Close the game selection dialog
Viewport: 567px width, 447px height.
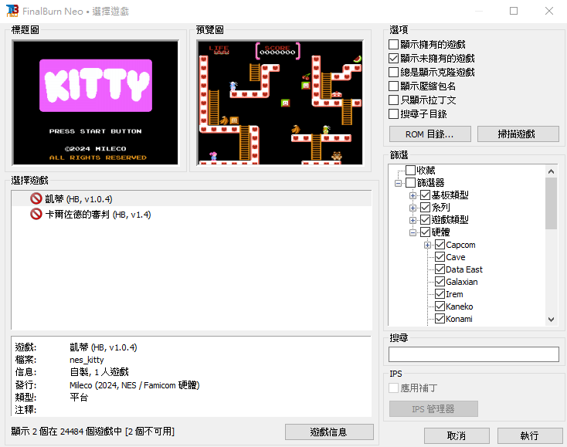click(x=549, y=11)
